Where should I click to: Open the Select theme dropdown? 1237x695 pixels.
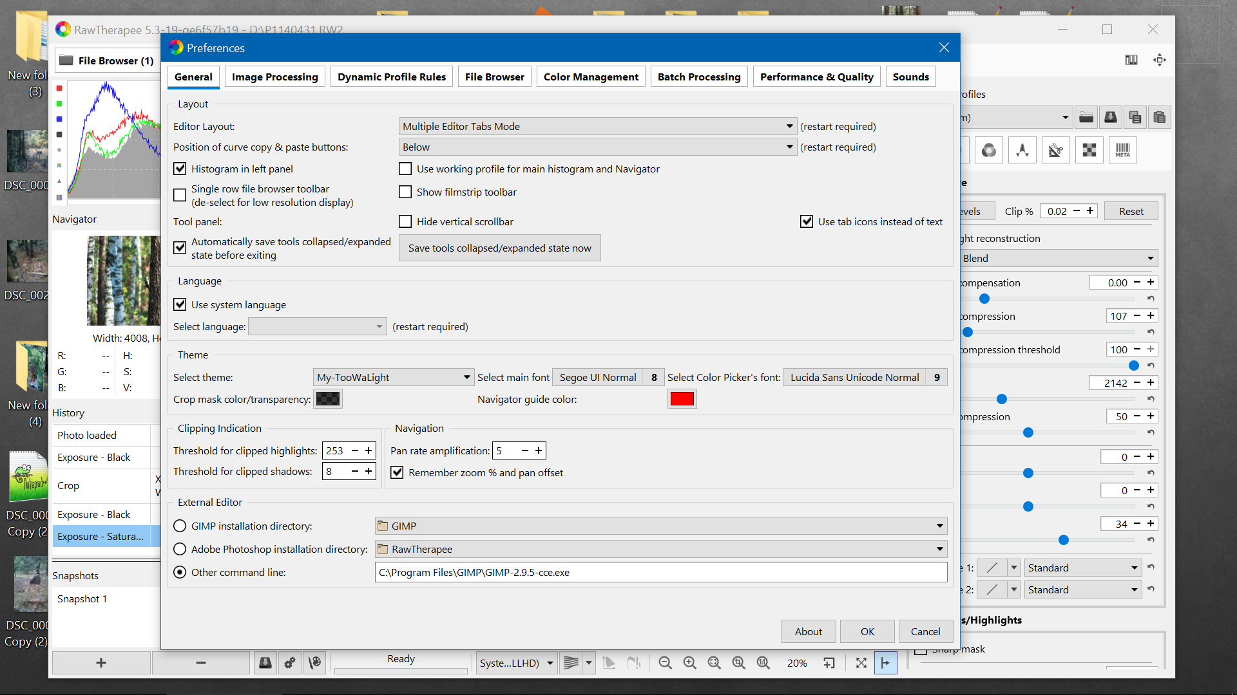(393, 377)
